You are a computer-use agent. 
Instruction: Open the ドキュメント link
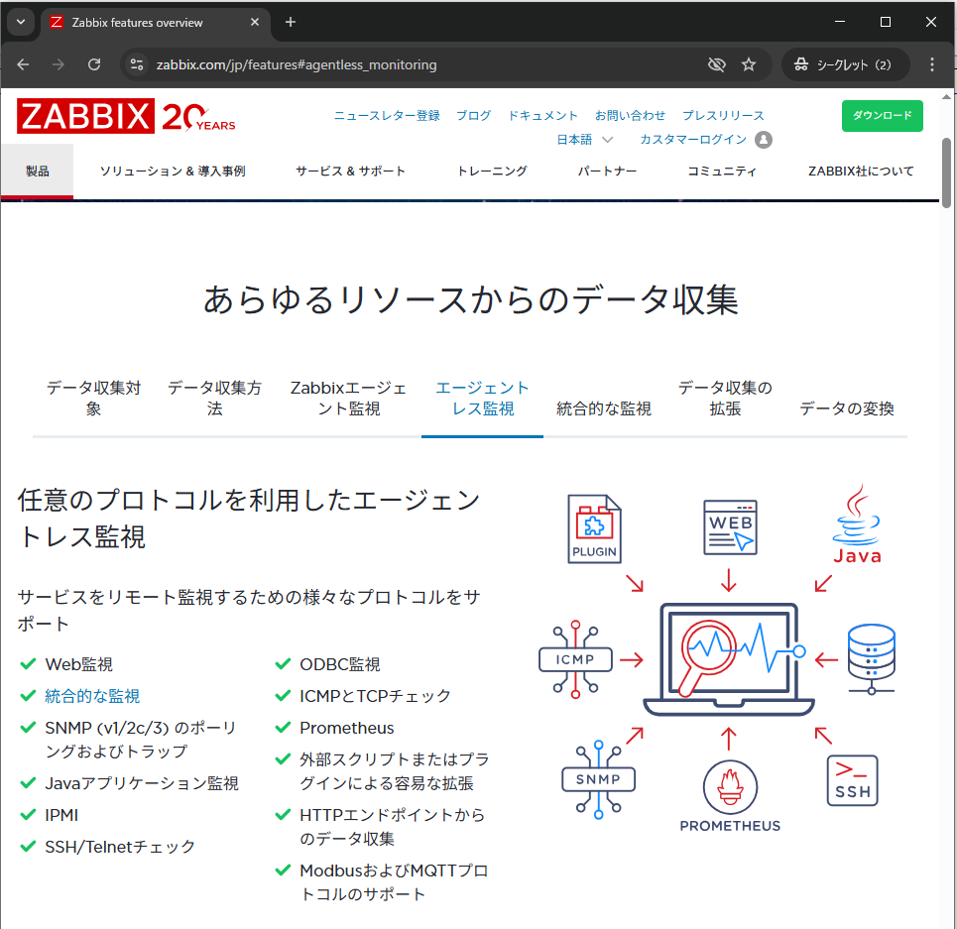[x=542, y=115]
